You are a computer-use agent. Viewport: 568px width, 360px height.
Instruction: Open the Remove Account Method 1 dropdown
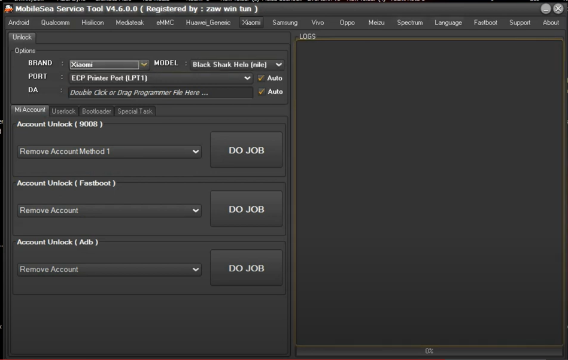coord(109,152)
